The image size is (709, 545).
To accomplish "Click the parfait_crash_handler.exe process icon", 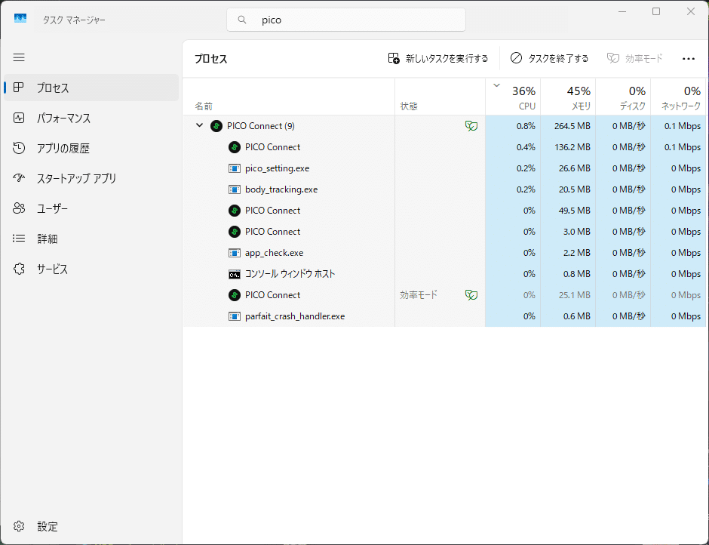I will (235, 316).
